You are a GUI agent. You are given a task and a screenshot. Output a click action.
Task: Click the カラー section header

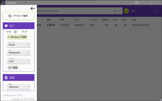pyautogui.click(x=19, y=26)
